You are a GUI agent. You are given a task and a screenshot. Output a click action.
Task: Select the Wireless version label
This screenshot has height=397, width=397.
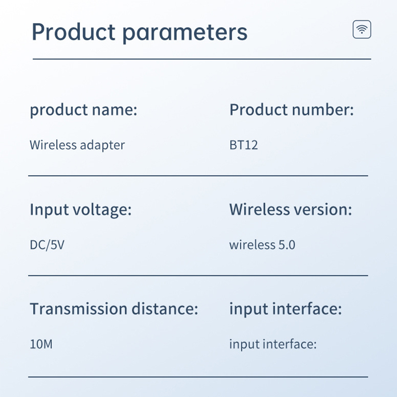point(291,209)
